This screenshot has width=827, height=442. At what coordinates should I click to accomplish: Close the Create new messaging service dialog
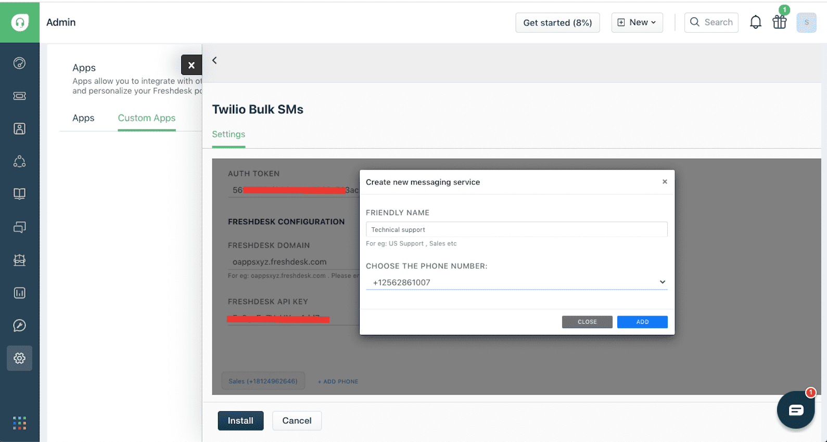pos(665,181)
